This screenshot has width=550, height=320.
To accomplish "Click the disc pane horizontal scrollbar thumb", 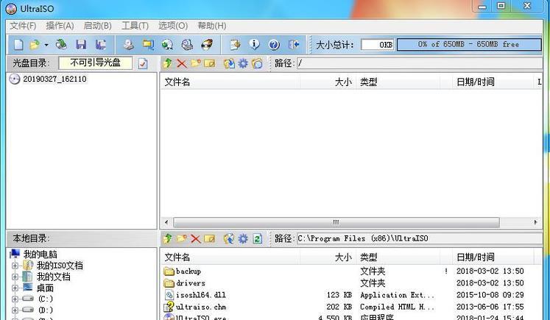I will tap(336, 222).
